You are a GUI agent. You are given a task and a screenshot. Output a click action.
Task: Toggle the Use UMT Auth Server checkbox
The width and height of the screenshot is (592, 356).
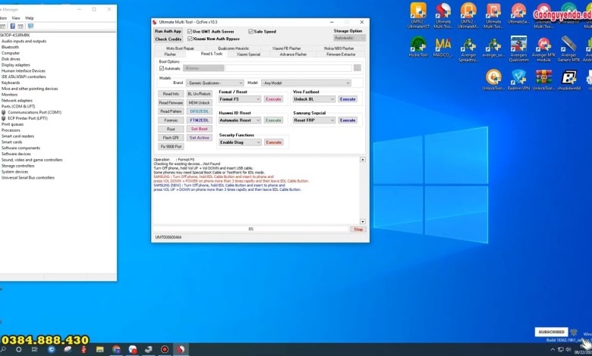(x=190, y=31)
